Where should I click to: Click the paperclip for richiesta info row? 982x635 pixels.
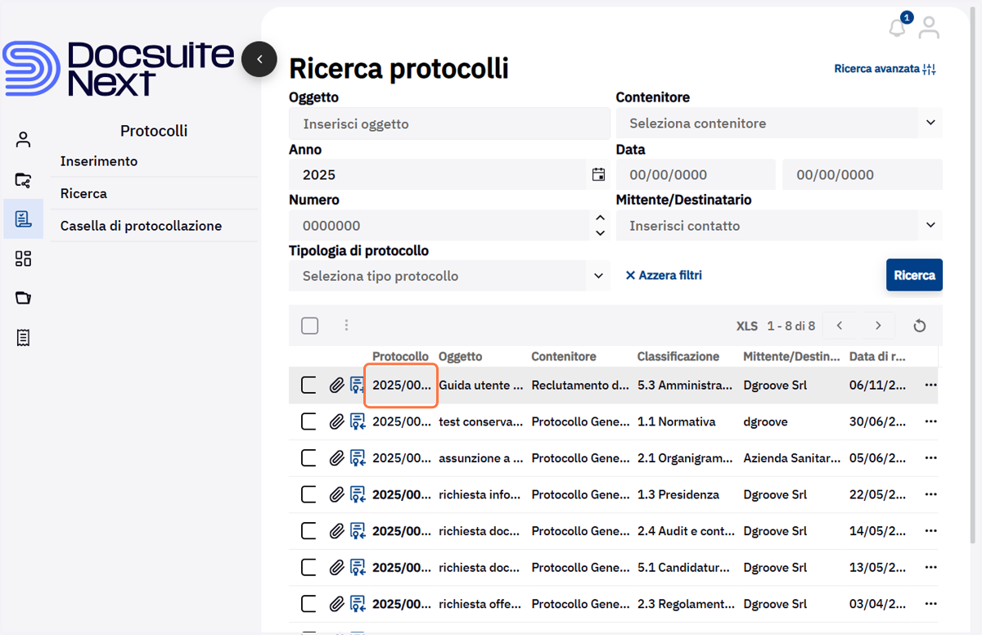tap(336, 494)
